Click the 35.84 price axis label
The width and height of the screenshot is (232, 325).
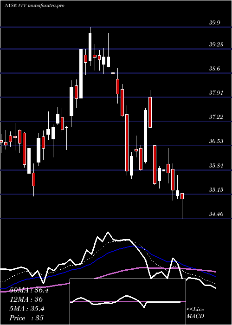[x=216, y=166]
